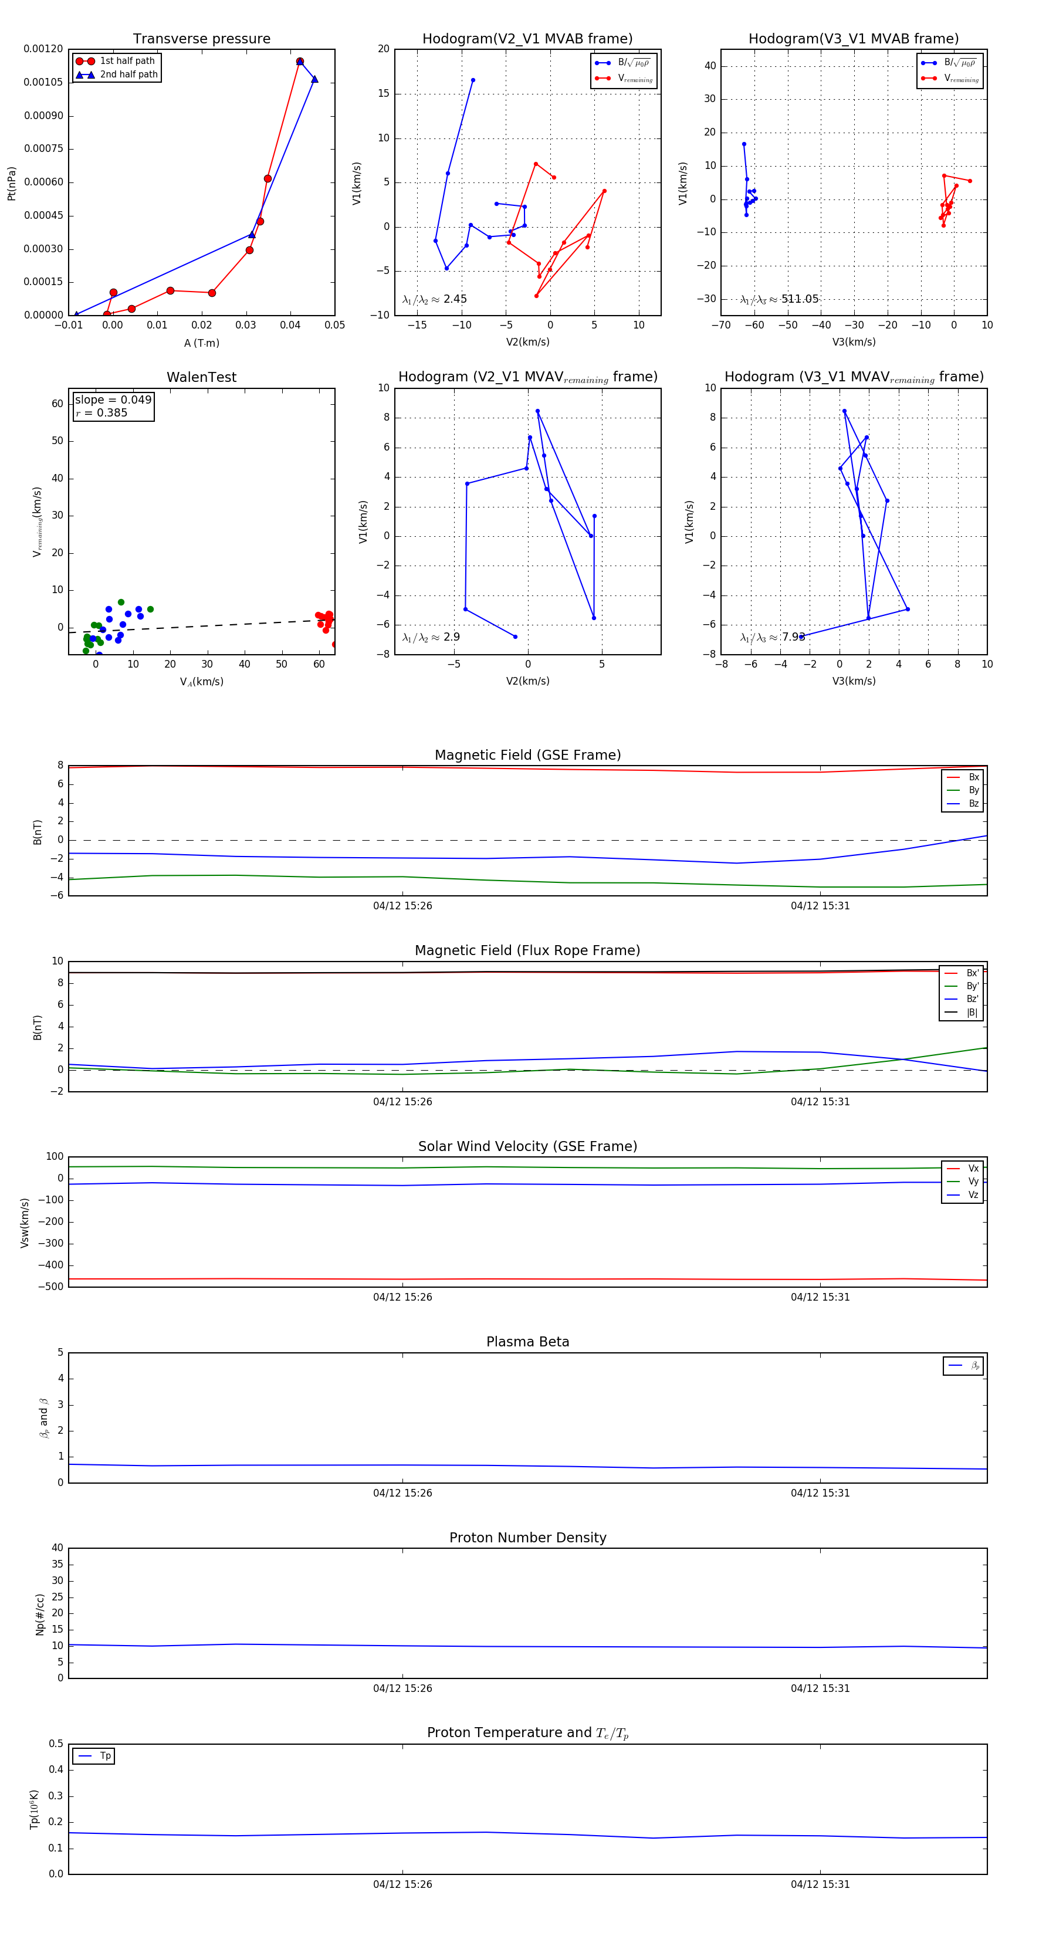Click 'Np(#/cc)' y-axis label
This screenshot has height=1936, width=1056.
pyautogui.click(x=40, y=1615)
